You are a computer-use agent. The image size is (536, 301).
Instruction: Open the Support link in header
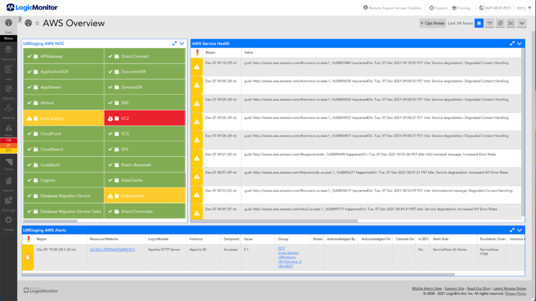[x=438, y=8]
